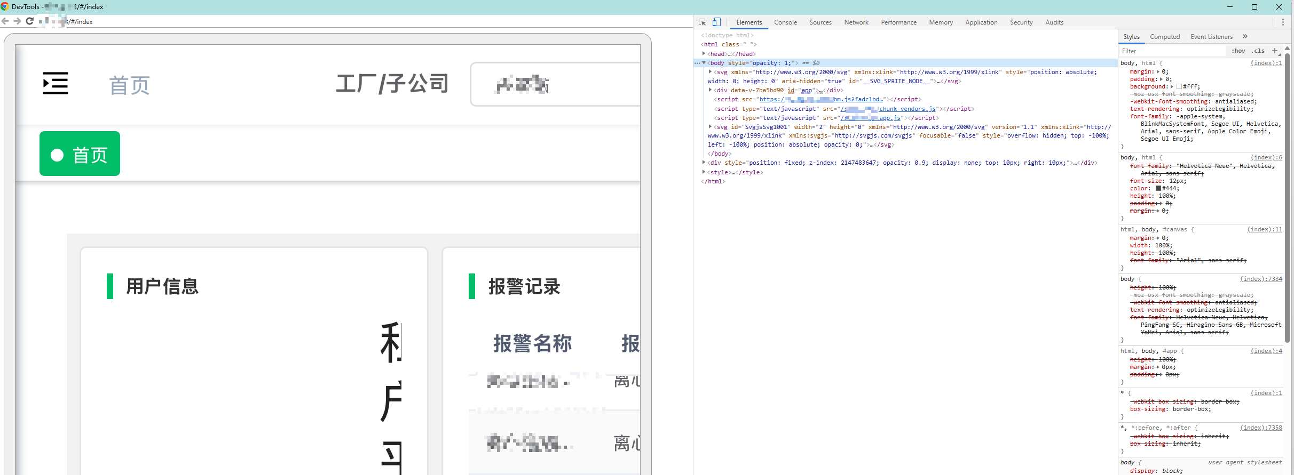Open the Performance tab
The height and width of the screenshot is (475, 1294).
[x=898, y=22]
